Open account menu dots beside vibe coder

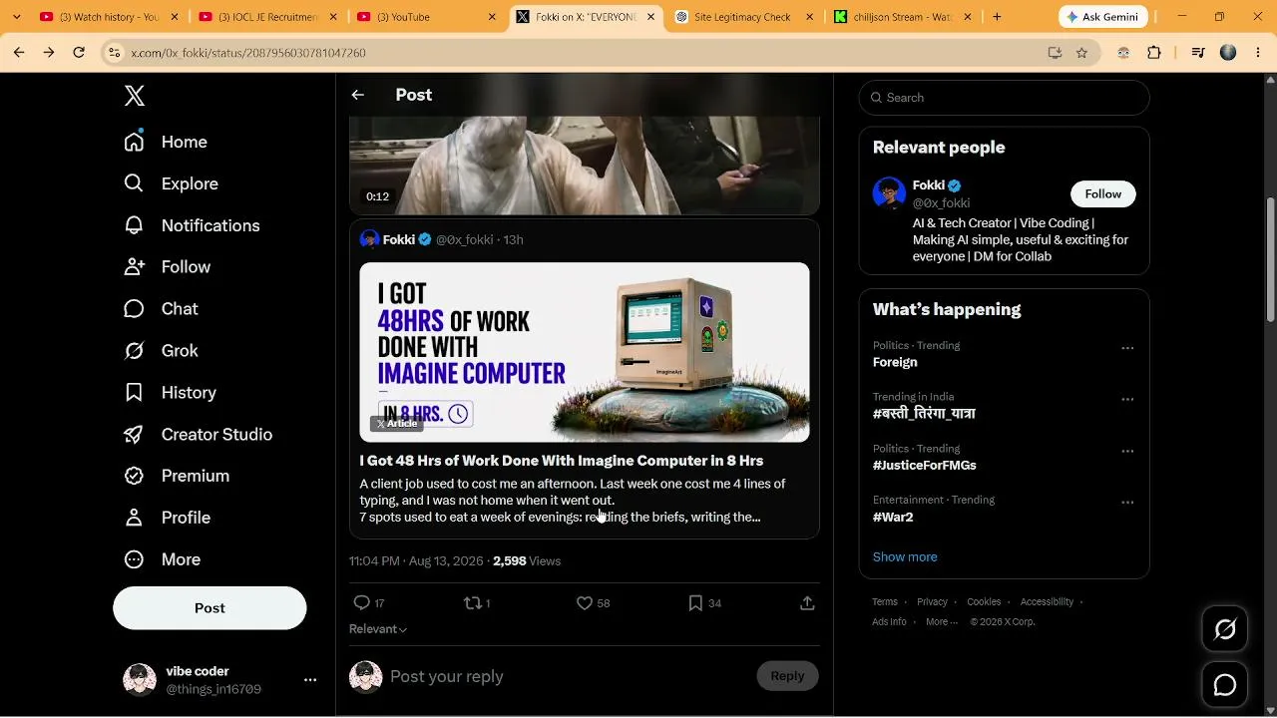pyautogui.click(x=310, y=680)
